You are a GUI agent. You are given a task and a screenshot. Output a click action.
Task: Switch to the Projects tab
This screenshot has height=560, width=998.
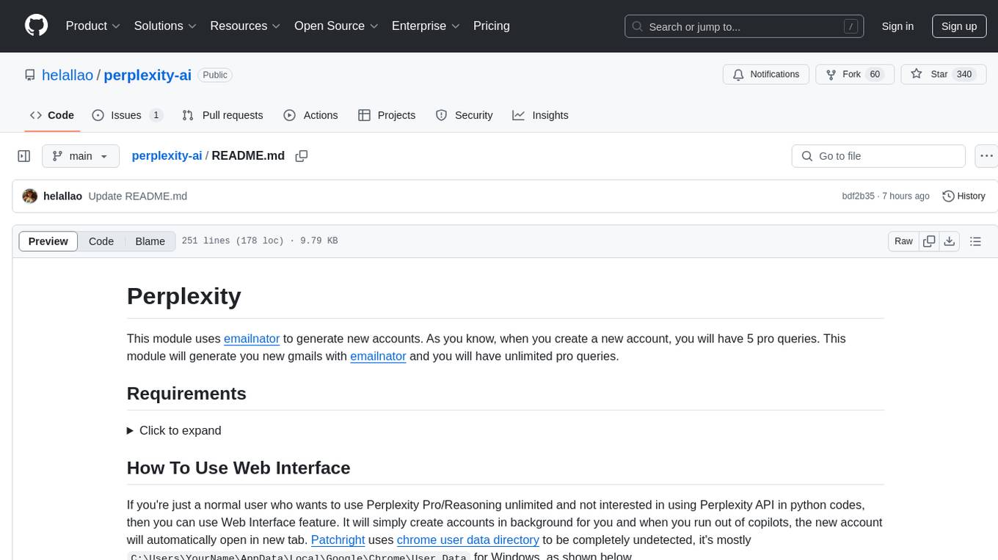click(387, 115)
